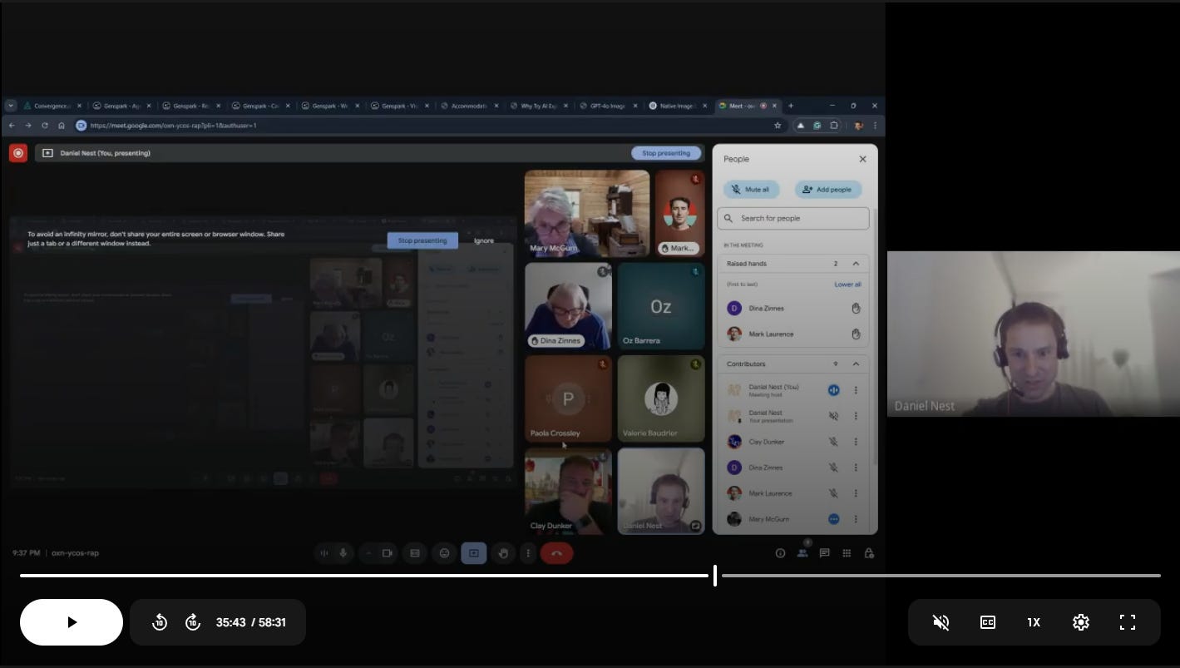Image resolution: width=1180 pixels, height=668 pixels.
Task: Lower Dina Zinnes's raised hand
Action: pos(856,309)
